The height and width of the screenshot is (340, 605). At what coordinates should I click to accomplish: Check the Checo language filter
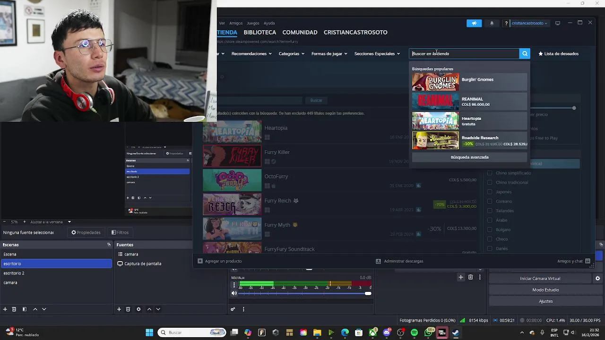(x=490, y=239)
